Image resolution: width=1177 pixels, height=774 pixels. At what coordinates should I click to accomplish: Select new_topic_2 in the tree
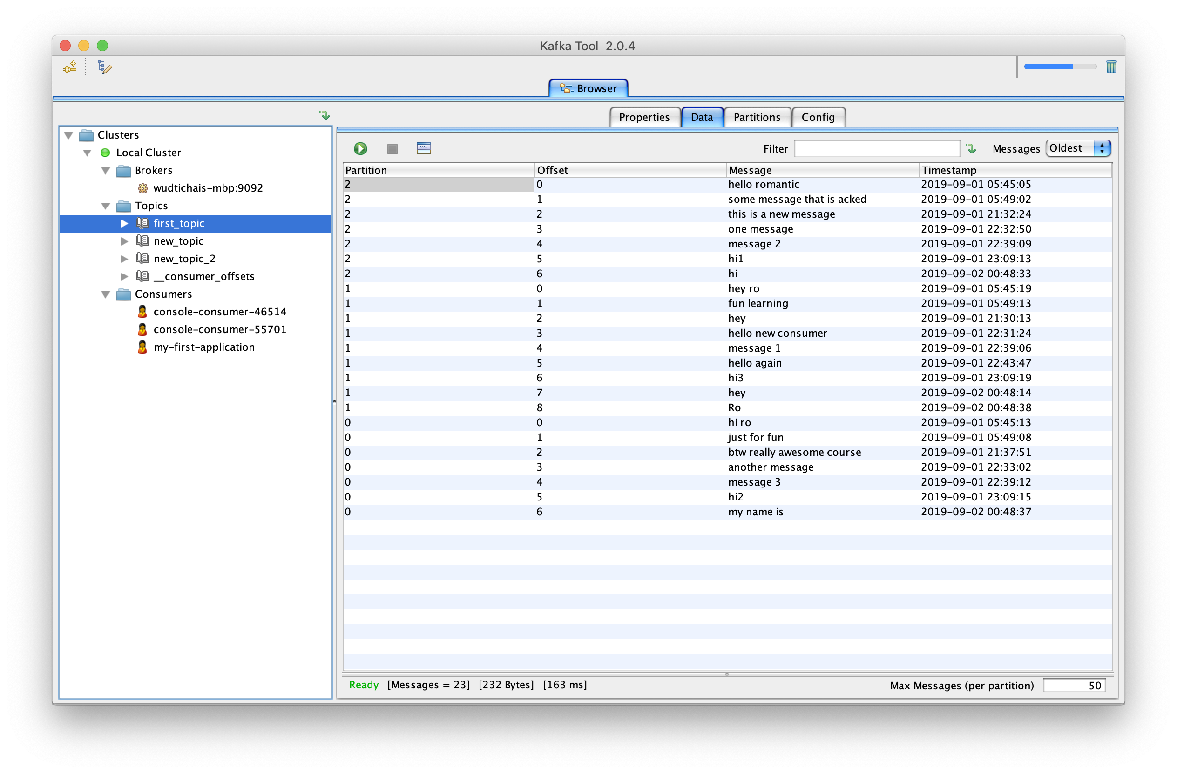coord(184,259)
